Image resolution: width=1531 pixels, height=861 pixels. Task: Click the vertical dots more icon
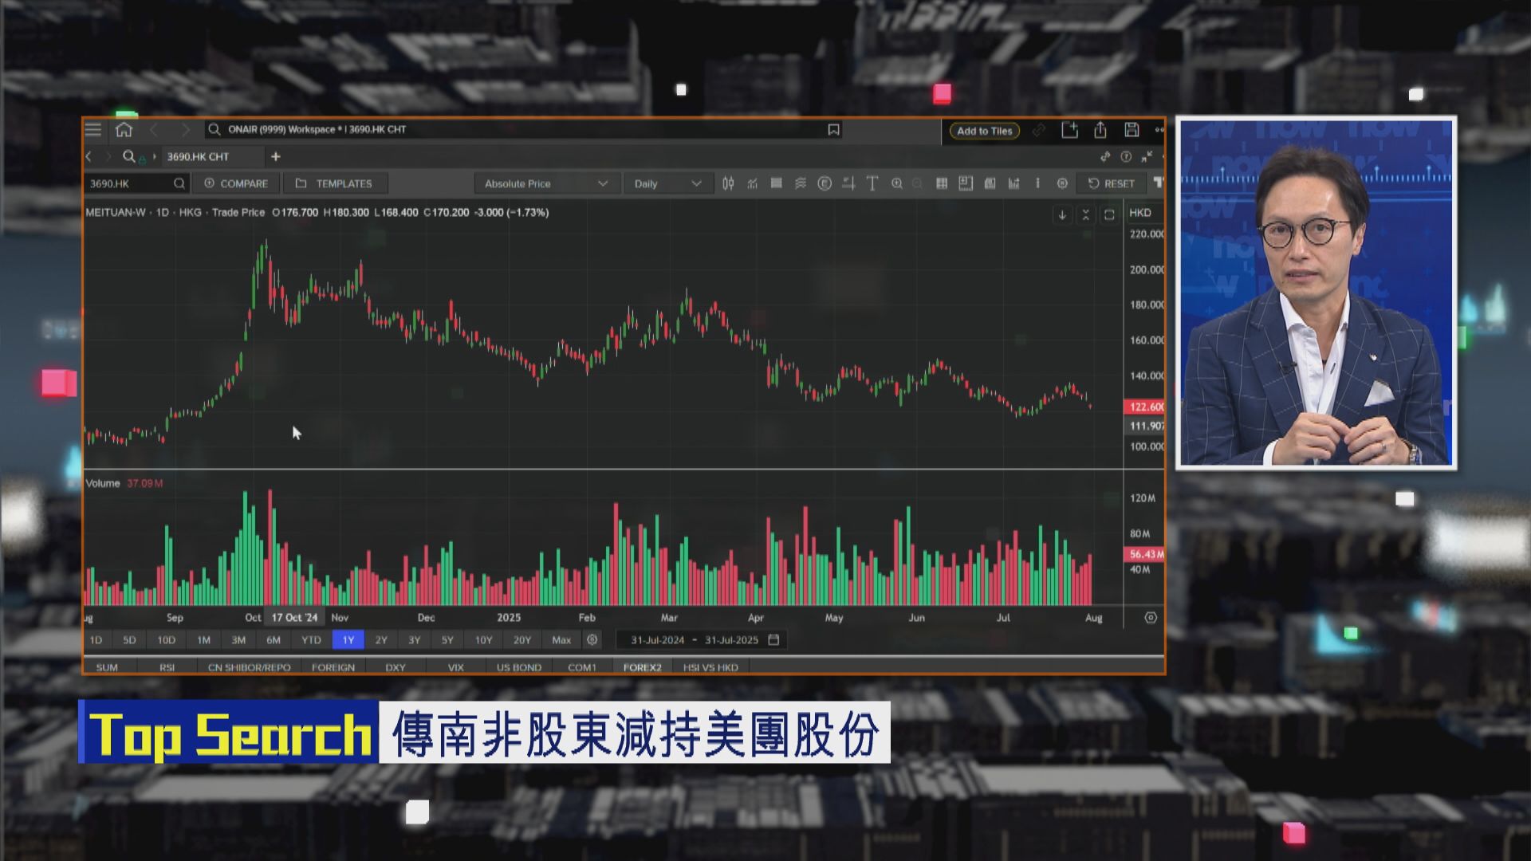point(1037,183)
